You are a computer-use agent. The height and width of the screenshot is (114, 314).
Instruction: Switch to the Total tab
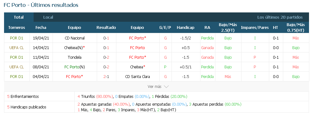19,17
